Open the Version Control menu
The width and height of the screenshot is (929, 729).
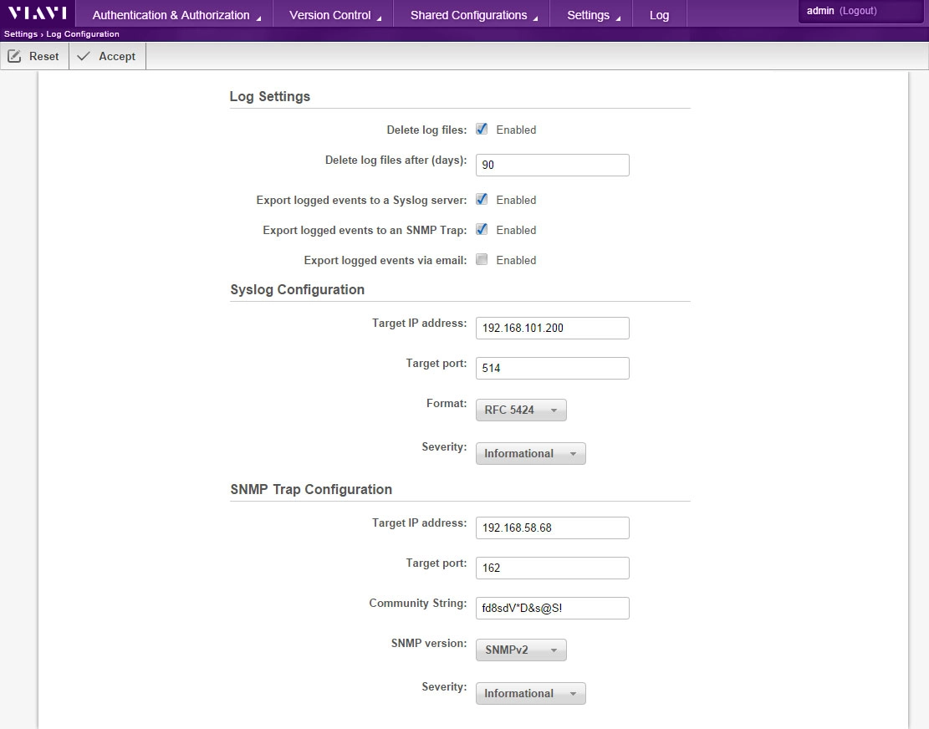(x=334, y=15)
